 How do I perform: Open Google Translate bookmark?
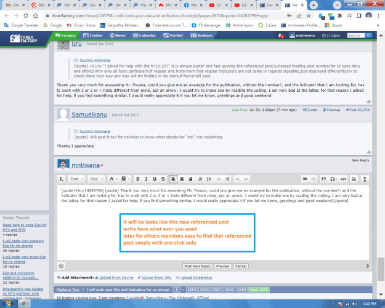(22, 25)
